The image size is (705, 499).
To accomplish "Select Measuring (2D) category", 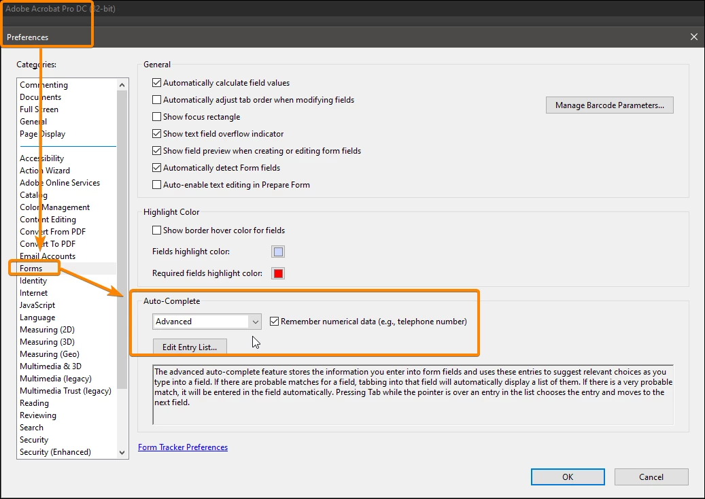I will pyautogui.click(x=47, y=330).
